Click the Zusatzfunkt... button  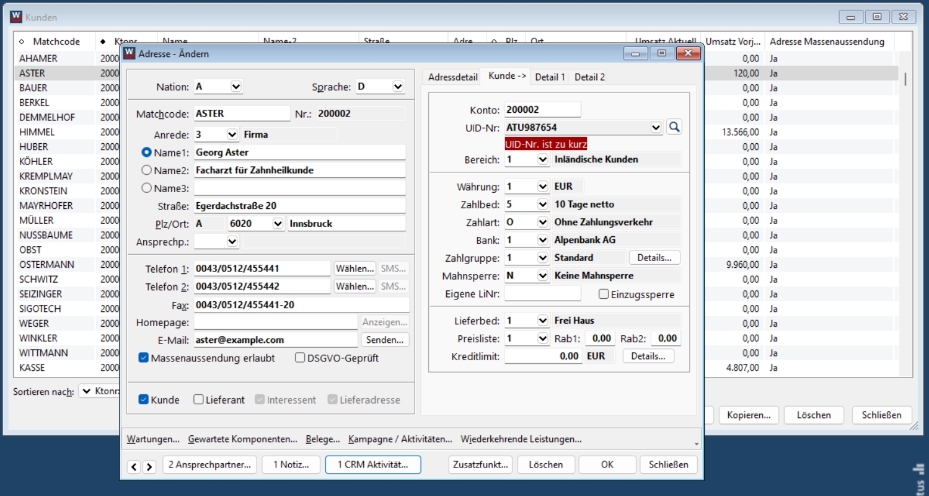click(480, 464)
